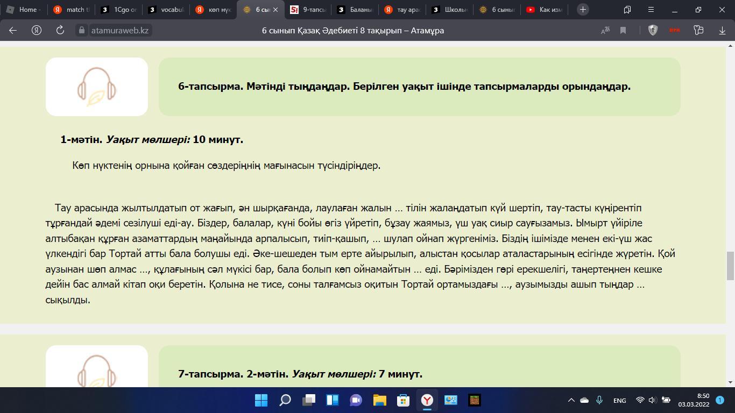Show hidden system tray icons
The image size is (735, 413).
[x=571, y=400]
